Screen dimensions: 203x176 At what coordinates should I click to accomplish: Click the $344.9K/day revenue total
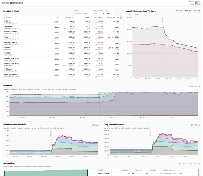(x=196, y=125)
